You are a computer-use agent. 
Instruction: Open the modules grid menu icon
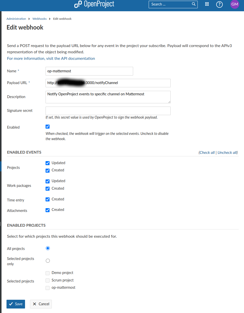[207, 4]
